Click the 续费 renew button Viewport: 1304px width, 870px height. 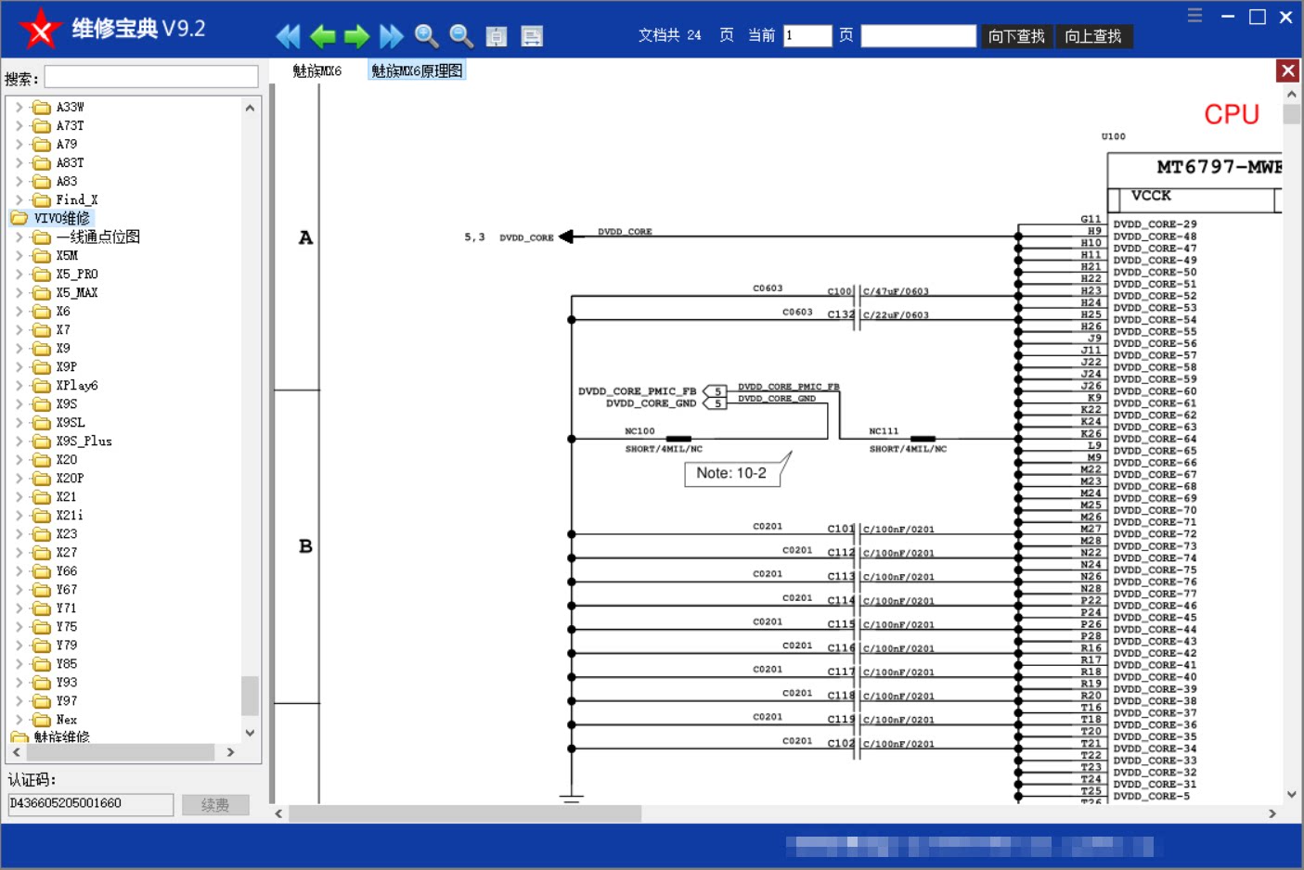coord(215,805)
